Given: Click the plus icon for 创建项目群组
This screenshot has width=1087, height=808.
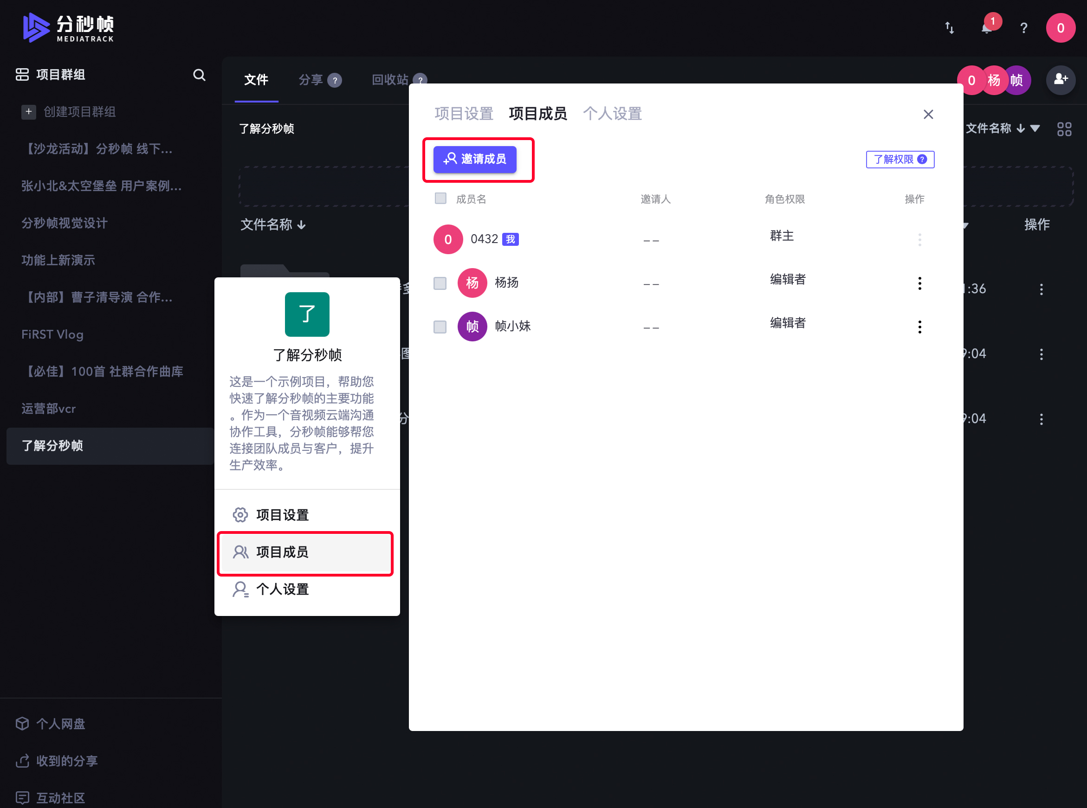Looking at the screenshot, I should point(28,112).
